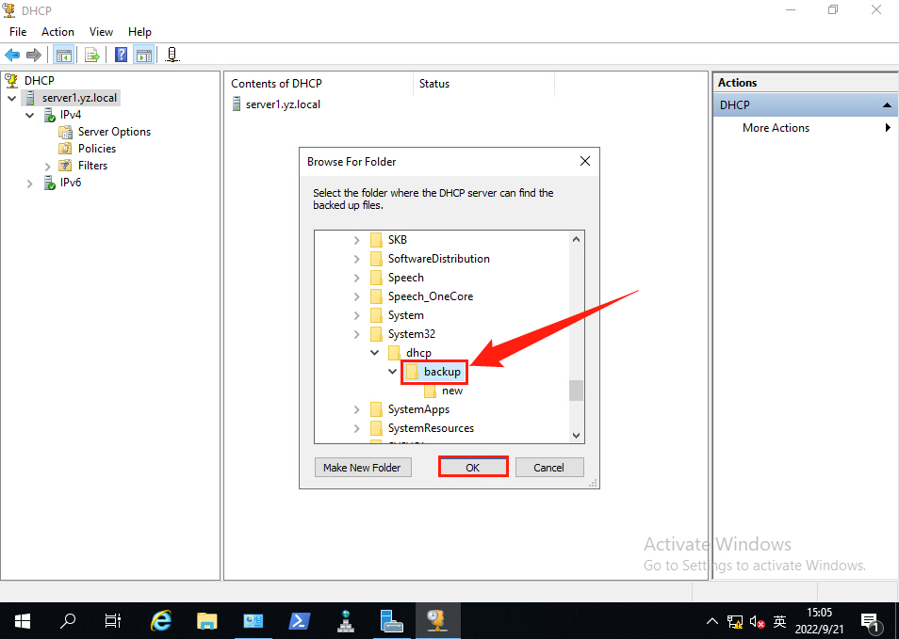Expand the SystemApps folder
Image resolution: width=899 pixels, height=639 pixels.
click(356, 409)
